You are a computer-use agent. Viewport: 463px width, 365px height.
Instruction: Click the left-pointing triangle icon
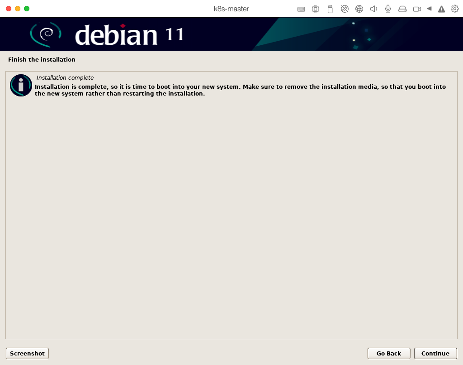429,9
